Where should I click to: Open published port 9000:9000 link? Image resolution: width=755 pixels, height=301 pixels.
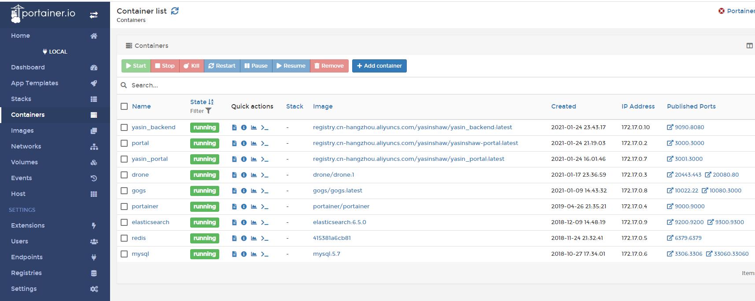pyautogui.click(x=689, y=207)
